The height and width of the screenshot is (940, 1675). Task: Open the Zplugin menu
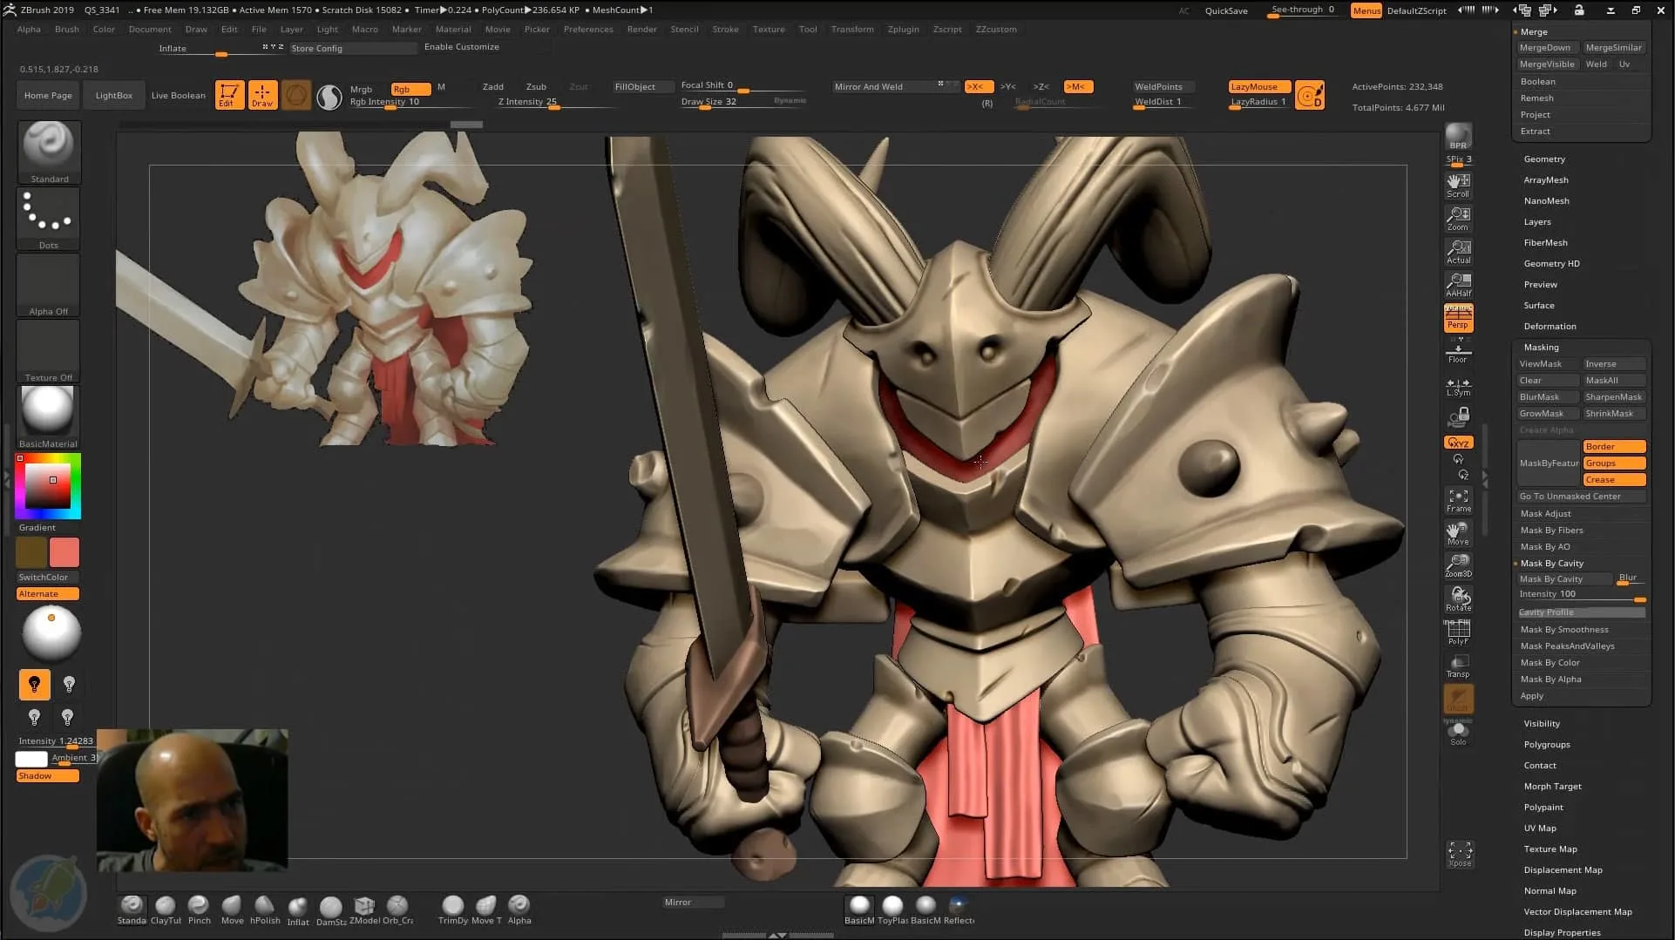[903, 29]
